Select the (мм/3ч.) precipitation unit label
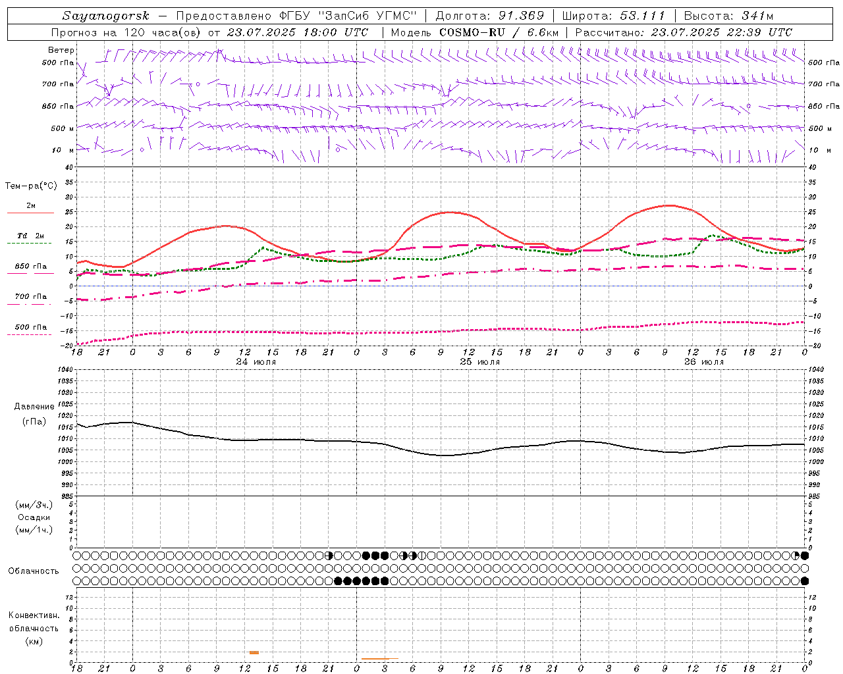This screenshot has width=843, height=674. (34, 505)
